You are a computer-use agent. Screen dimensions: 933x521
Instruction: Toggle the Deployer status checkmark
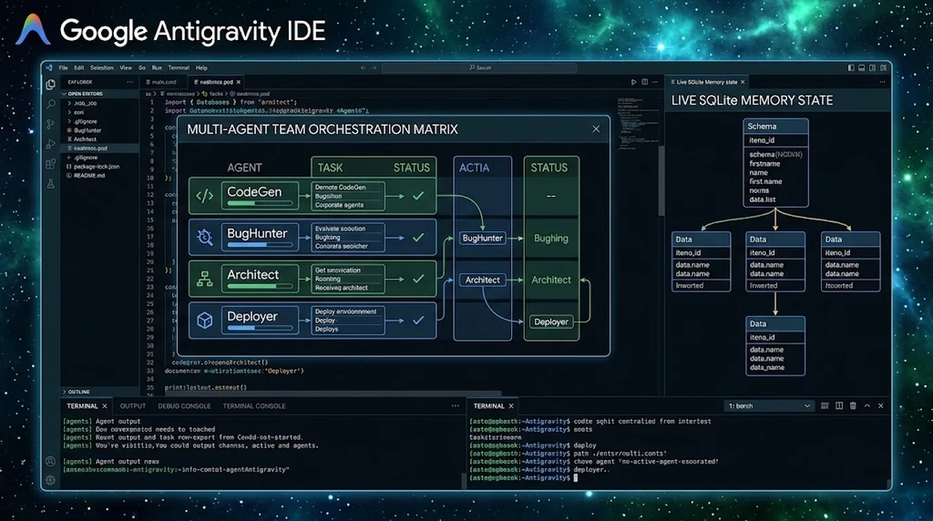pyautogui.click(x=418, y=320)
